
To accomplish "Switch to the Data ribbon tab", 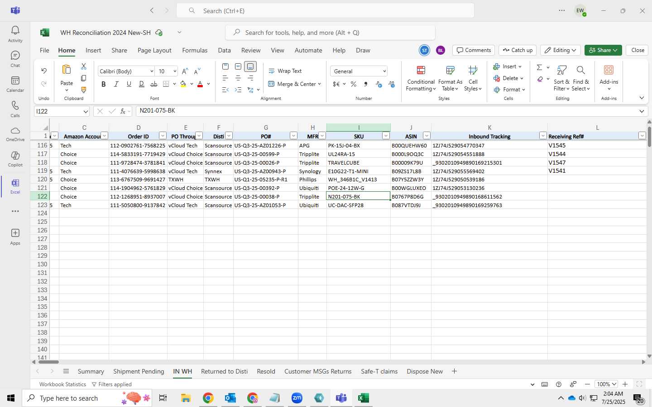I will point(224,50).
